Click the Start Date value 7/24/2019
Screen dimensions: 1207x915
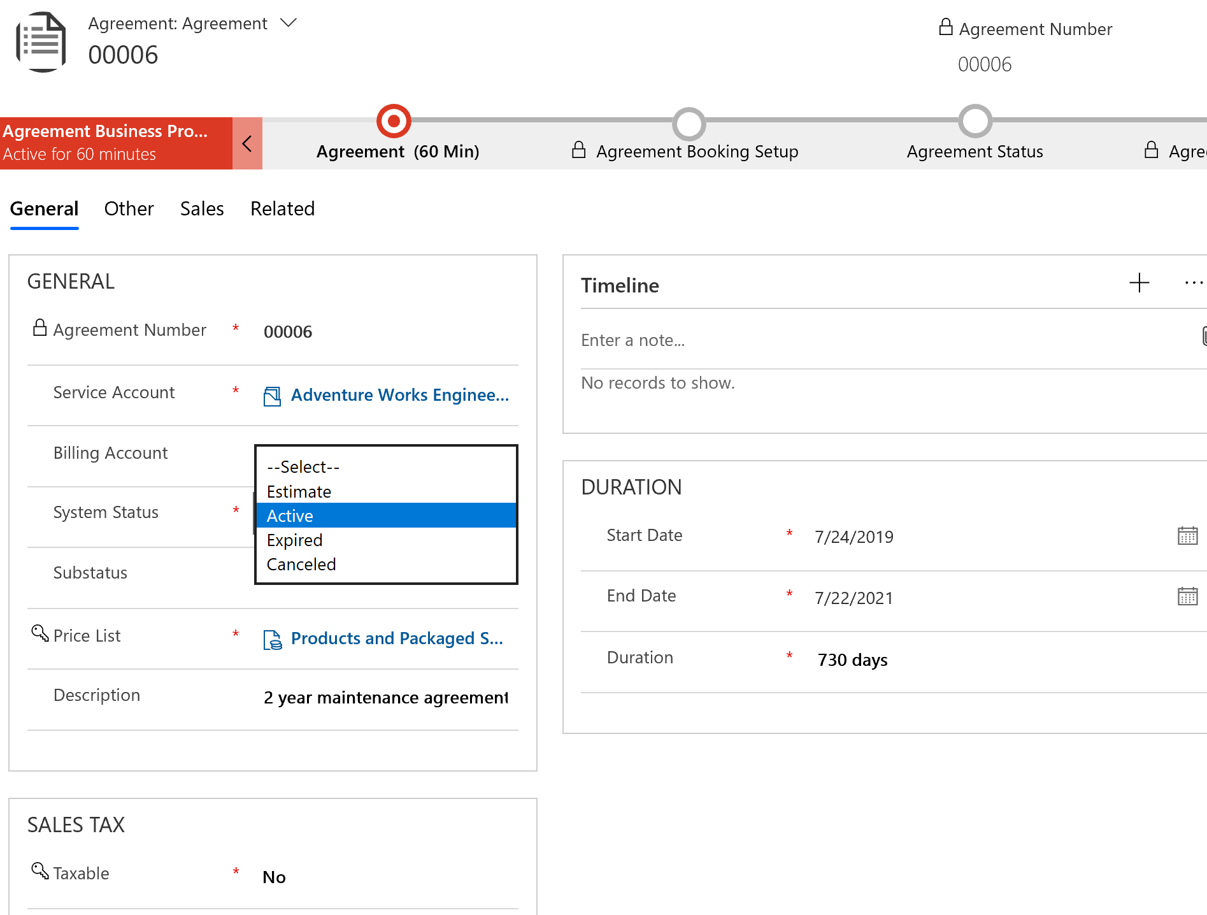[854, 537]
